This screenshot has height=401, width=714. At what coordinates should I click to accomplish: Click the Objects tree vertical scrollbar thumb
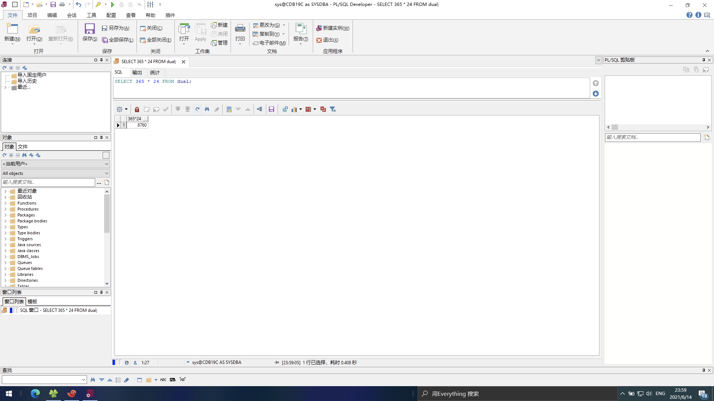[x=107, y=213]
